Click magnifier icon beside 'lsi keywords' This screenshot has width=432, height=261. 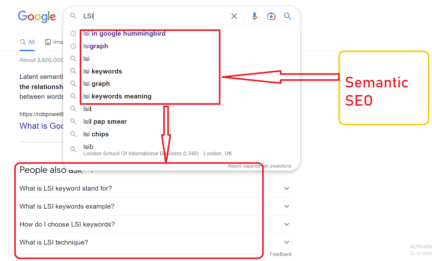click(73, 71)
